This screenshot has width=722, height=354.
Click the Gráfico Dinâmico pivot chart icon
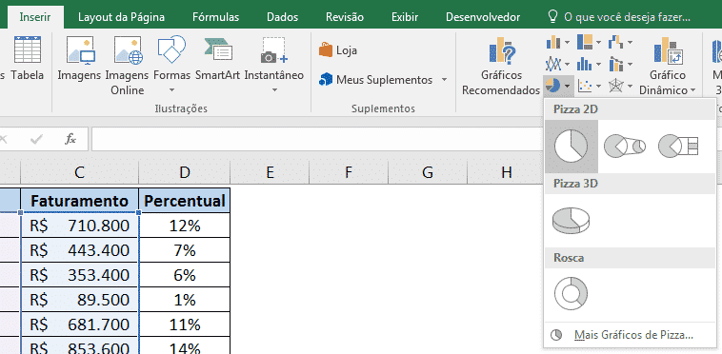668,50
